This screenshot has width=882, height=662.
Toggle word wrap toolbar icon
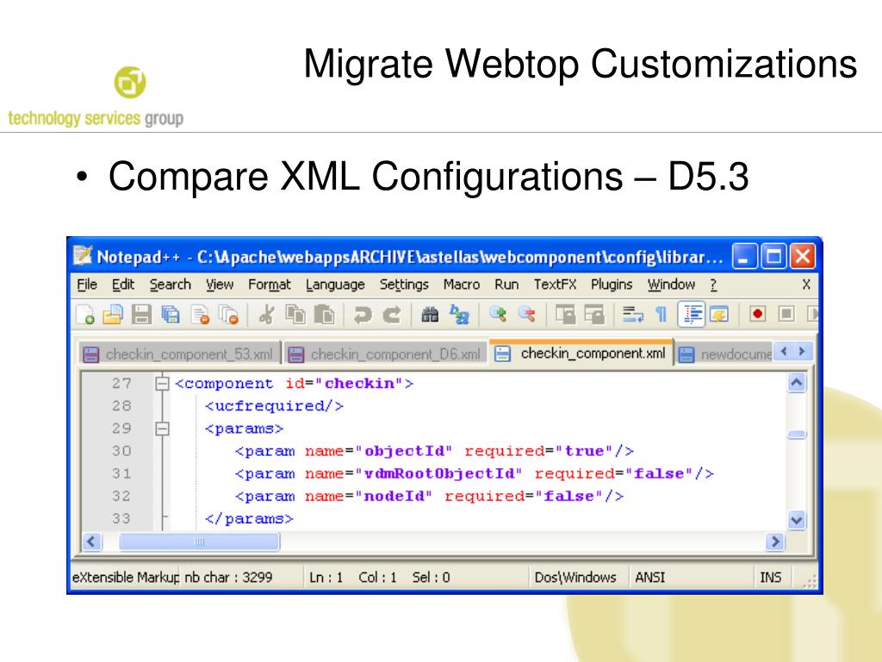click(x=633, y=314)
